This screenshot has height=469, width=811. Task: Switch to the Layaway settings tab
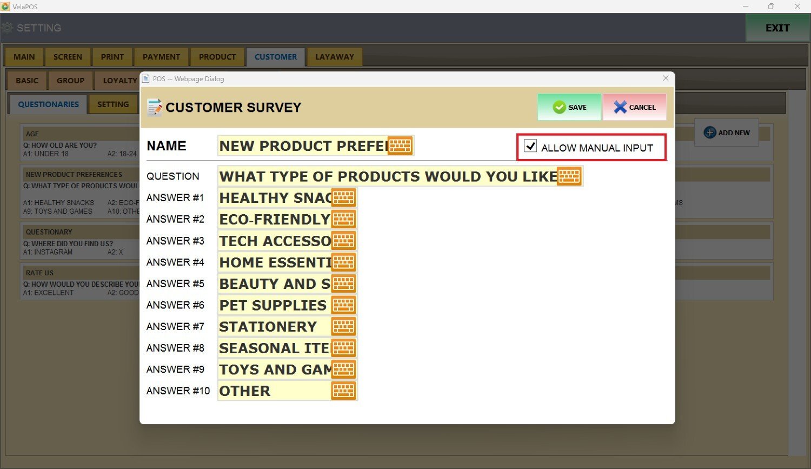tap(334, 57)
